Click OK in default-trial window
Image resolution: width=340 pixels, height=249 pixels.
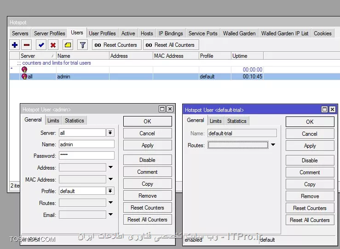coord(310,122)
